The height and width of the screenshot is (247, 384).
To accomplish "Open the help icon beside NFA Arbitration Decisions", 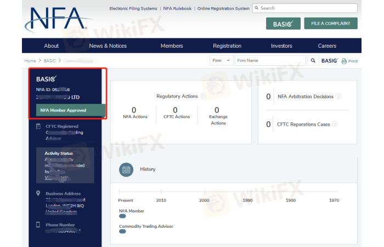I will (x=338, y=97).
